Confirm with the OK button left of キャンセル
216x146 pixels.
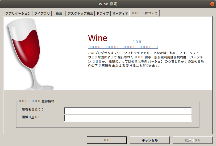107,140
